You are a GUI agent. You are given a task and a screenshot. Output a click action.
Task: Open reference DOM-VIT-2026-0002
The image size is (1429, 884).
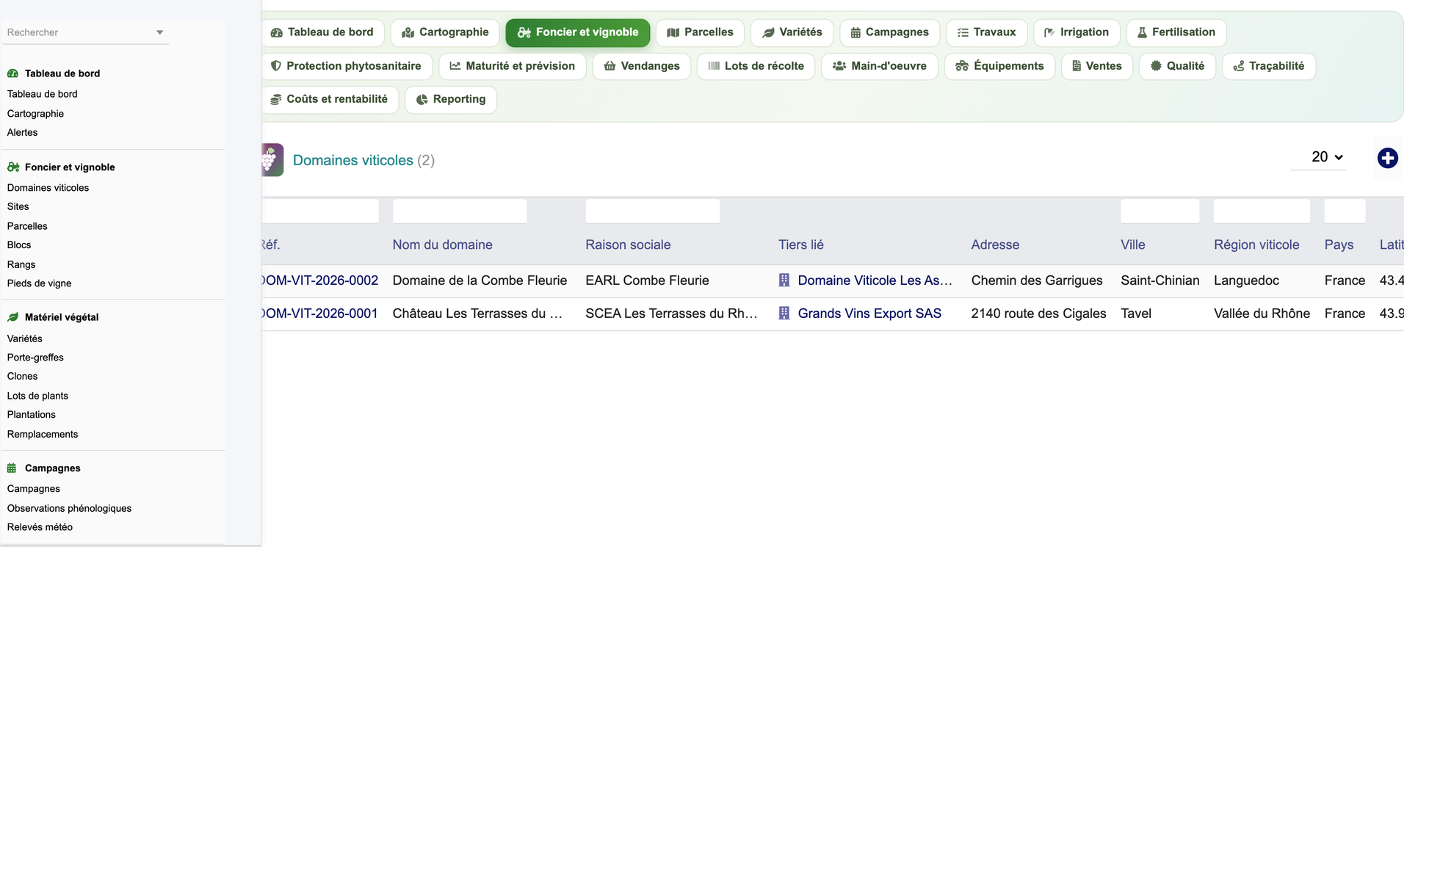(x=319, y=280)
